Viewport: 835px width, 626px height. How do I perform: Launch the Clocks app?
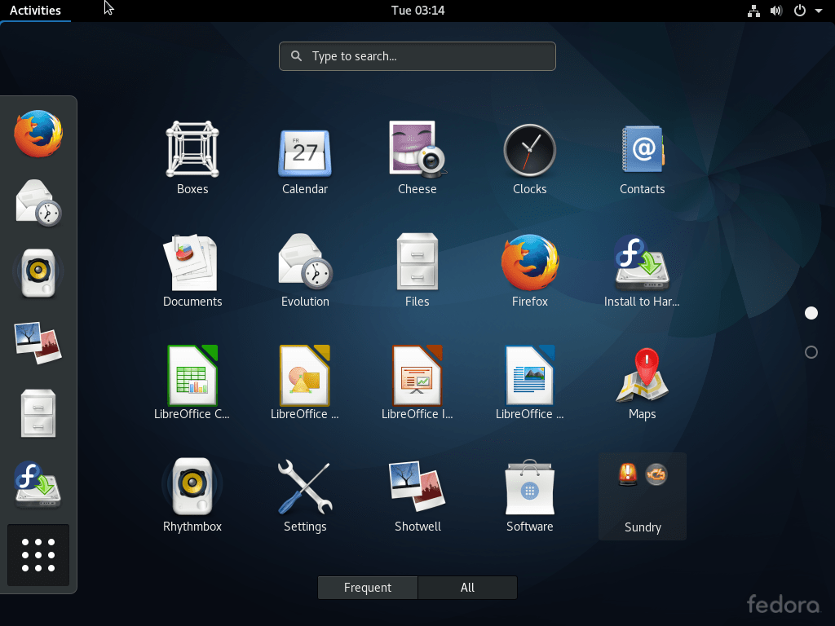pyautogui.click(x=529, y=158)
